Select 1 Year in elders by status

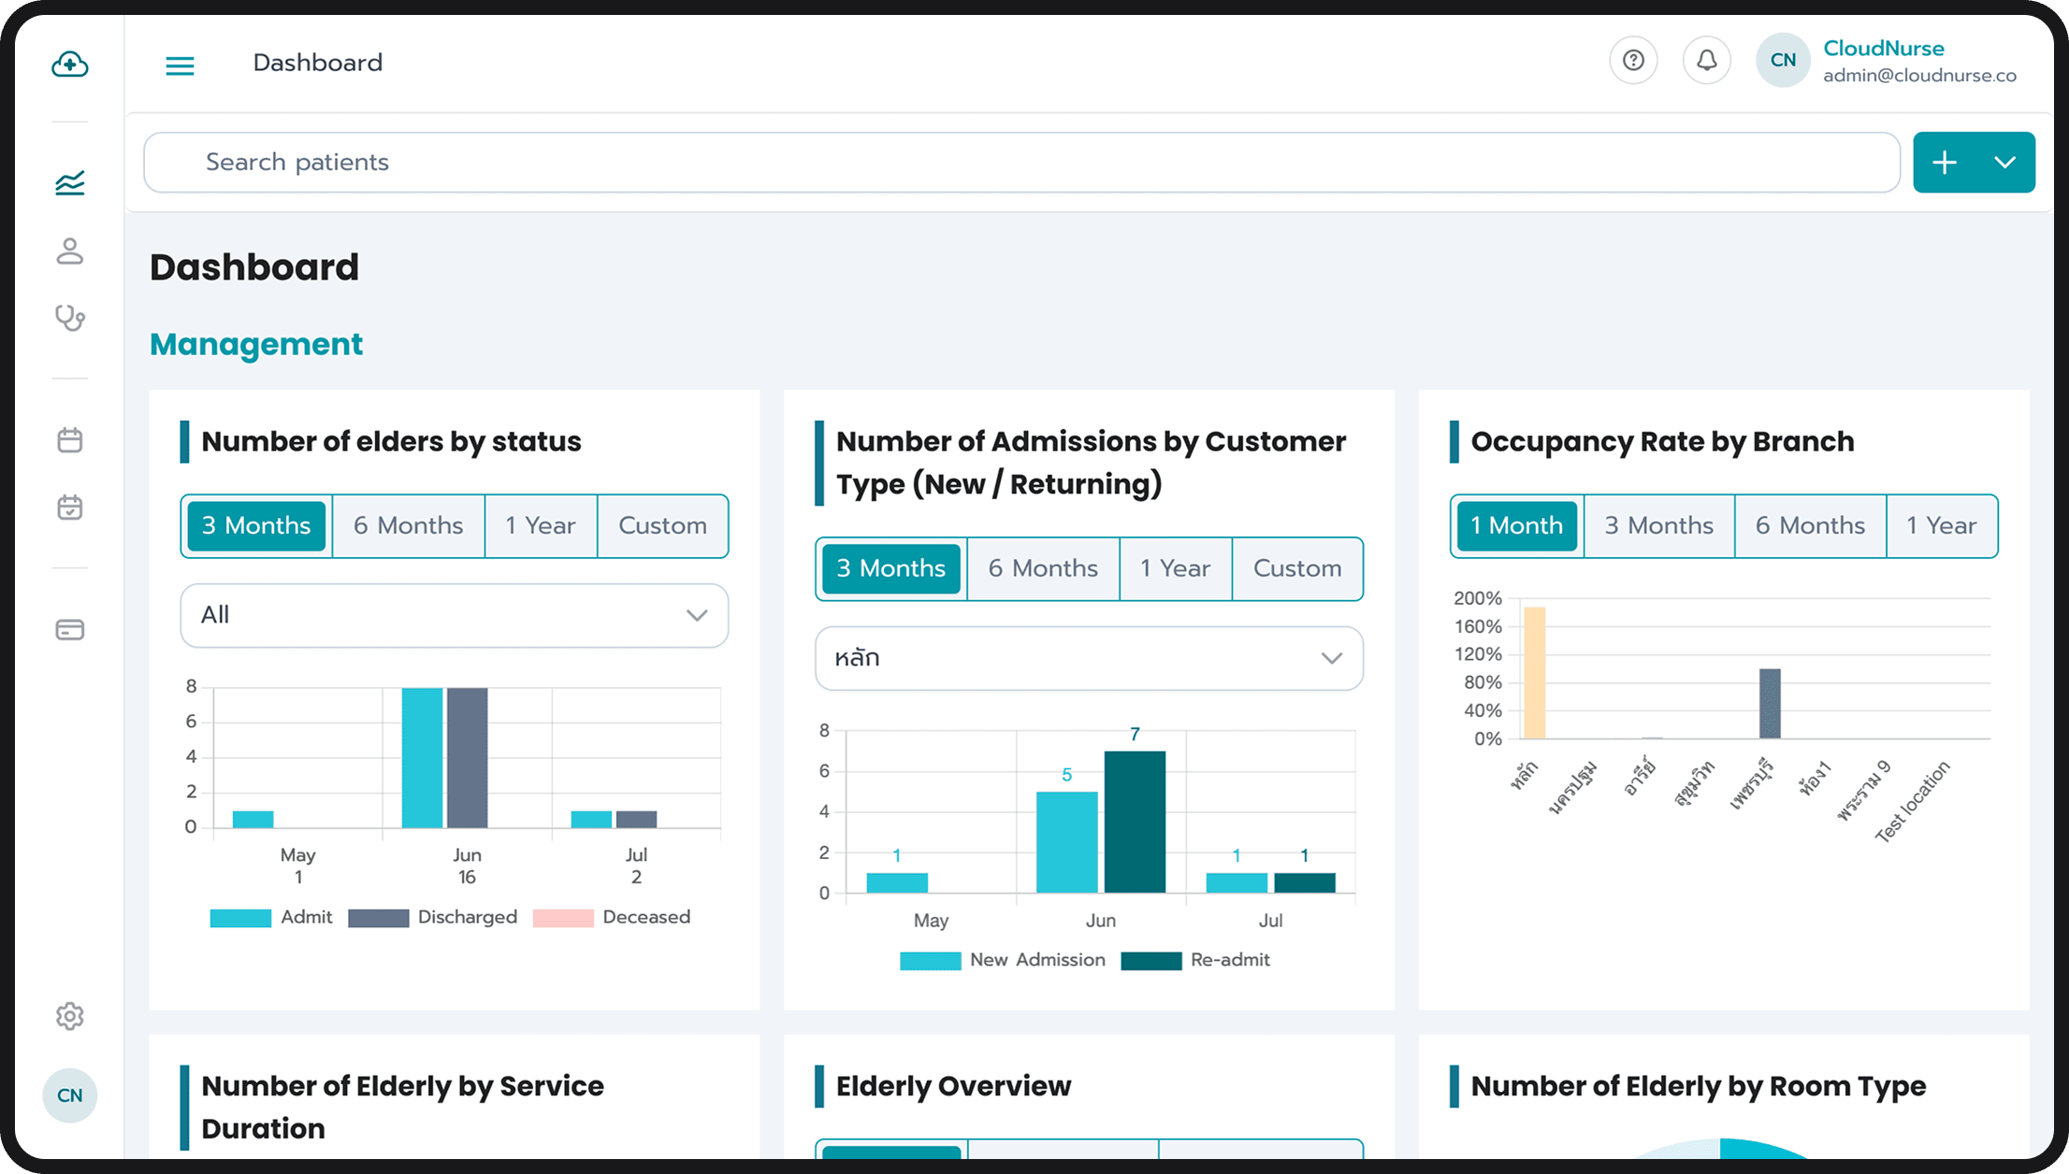coord(541,526)
